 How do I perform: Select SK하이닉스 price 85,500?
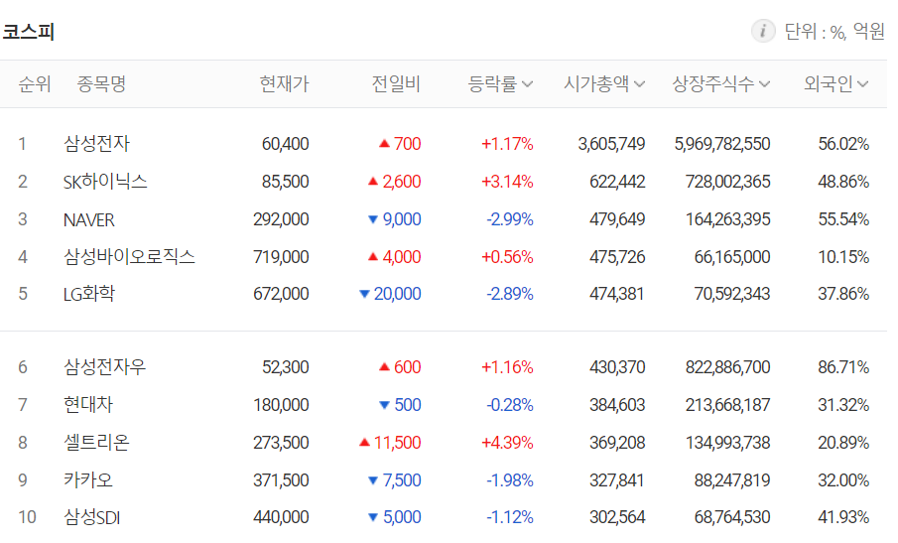(285, 182)
